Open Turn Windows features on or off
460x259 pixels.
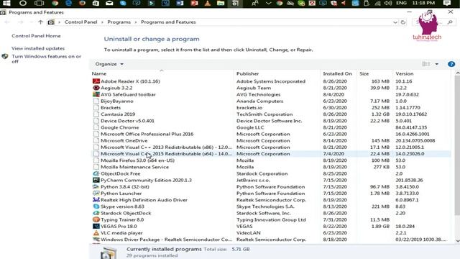pyautogui.click(x=46, y=59)
